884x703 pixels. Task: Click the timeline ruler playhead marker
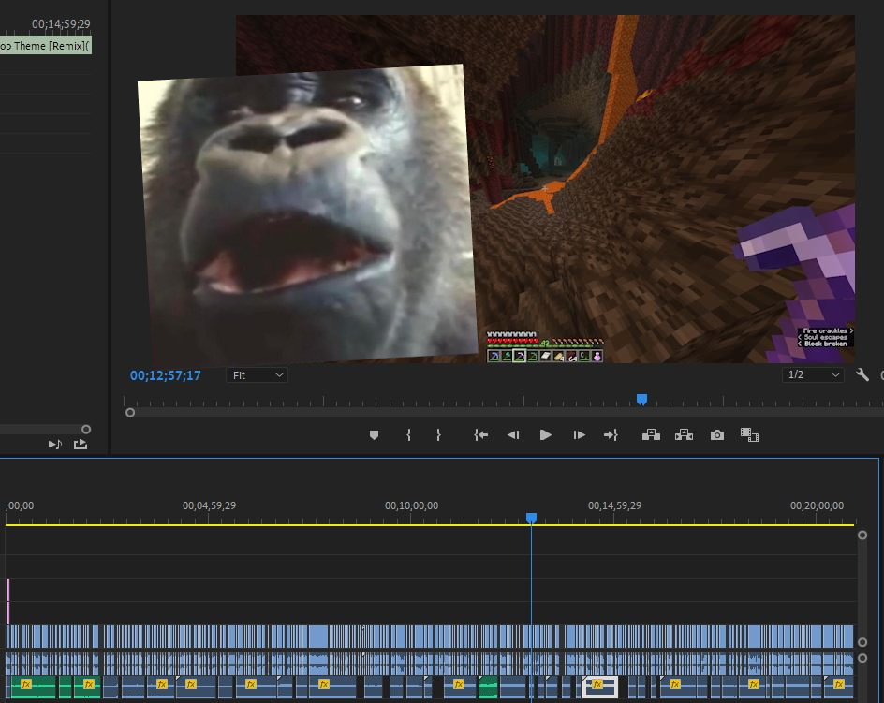531,518
